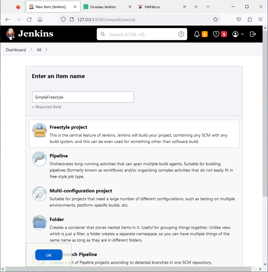
Task: Choose the Freestyle project title
Action: (x=68, y=127)
